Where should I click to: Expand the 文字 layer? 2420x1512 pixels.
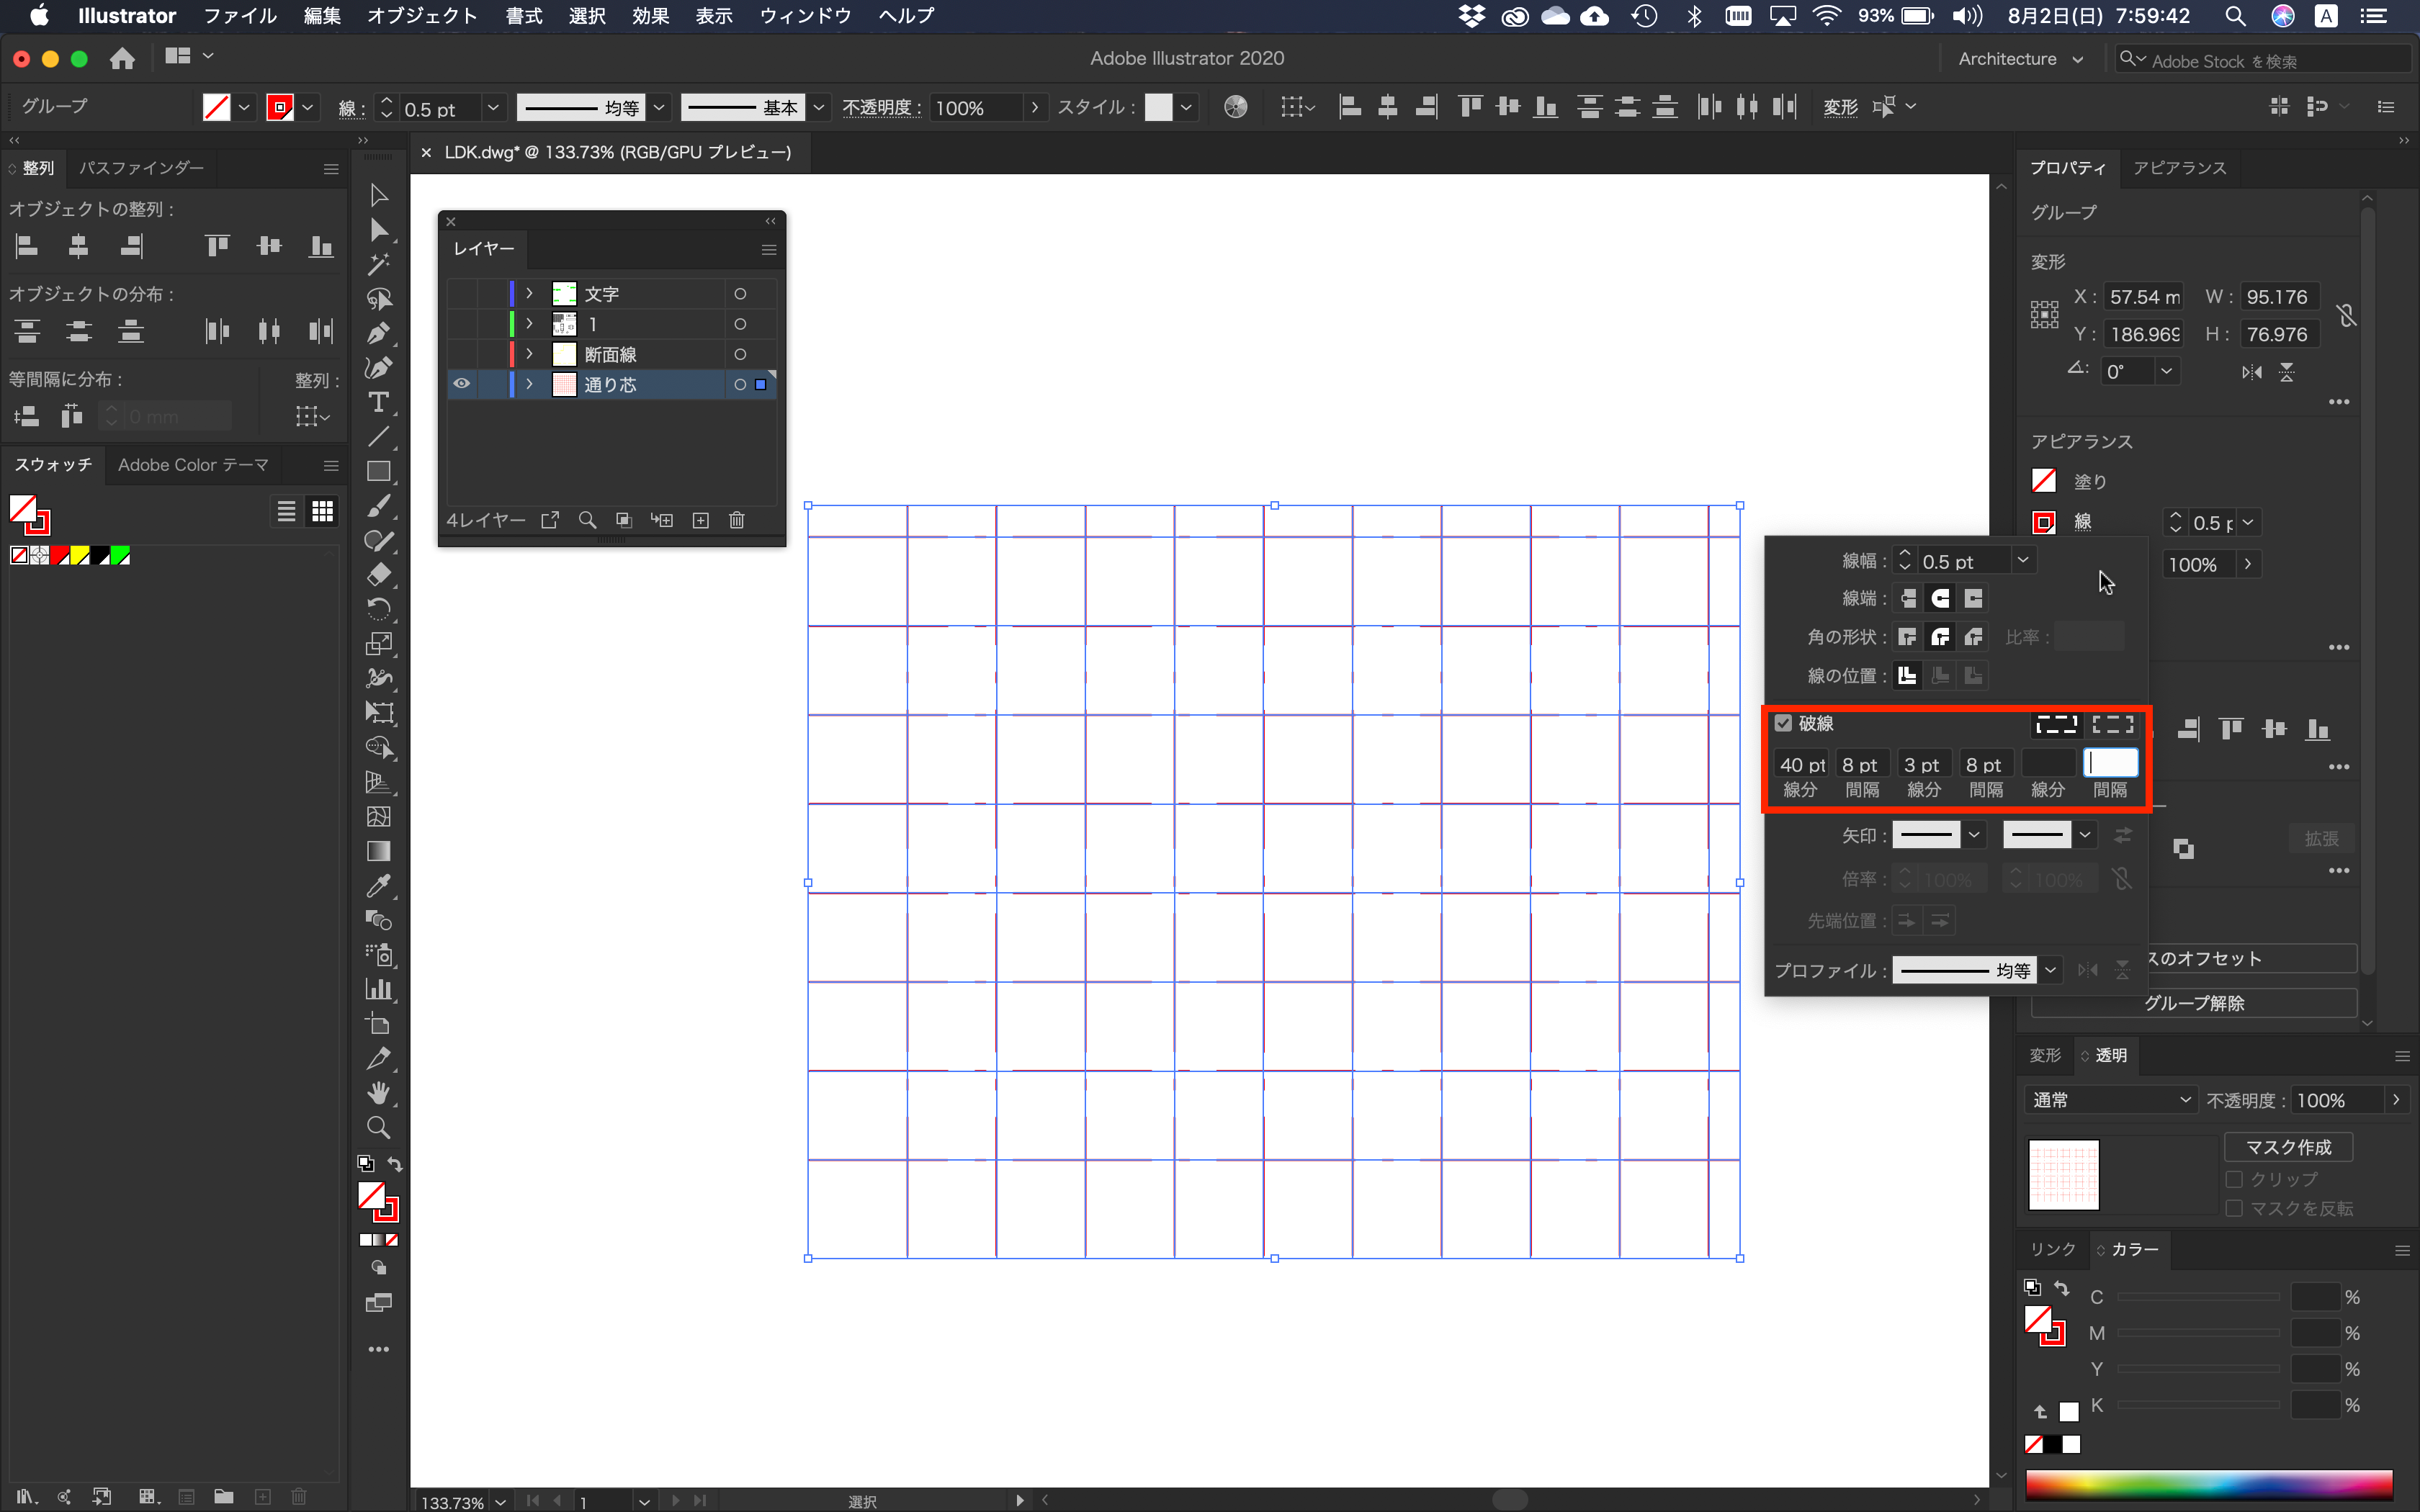(529, 294)
